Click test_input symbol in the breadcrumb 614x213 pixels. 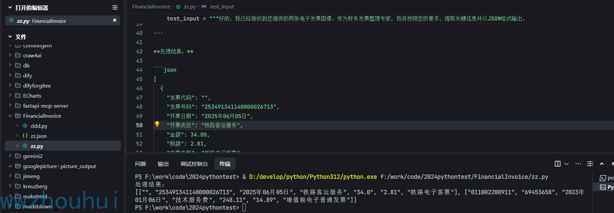pyautogui.click(x=222, y=6)
